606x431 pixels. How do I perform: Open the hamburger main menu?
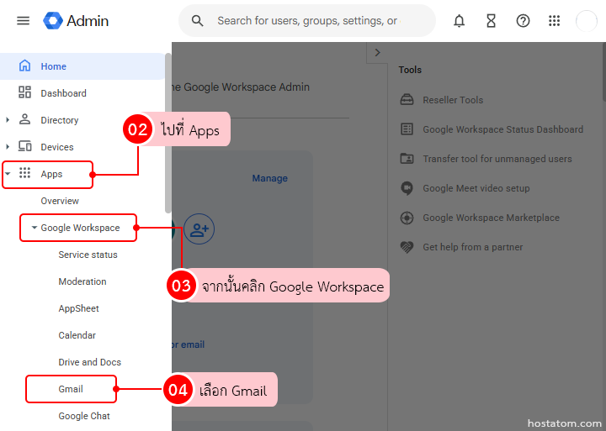(x=24, y=20)
